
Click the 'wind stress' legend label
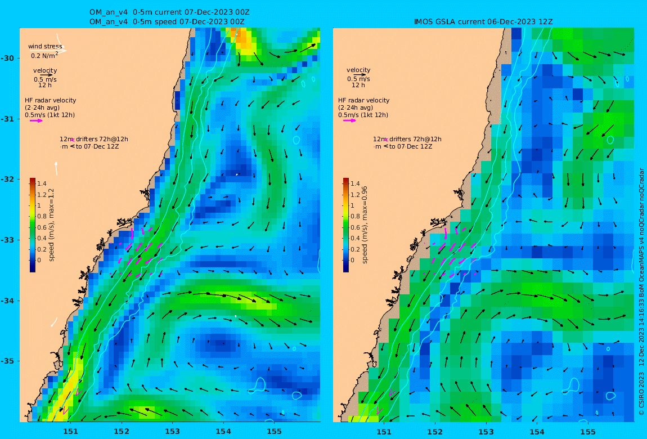coord(45,46)
